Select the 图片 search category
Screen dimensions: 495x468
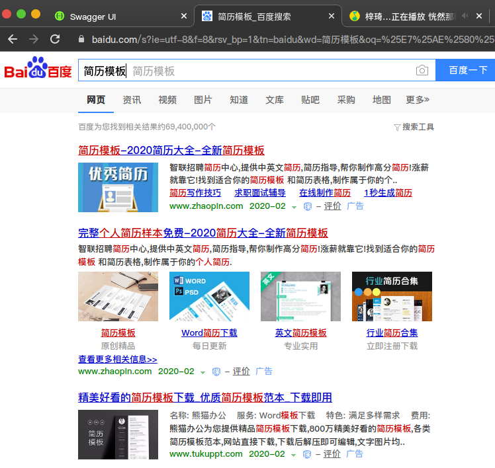pyautogui.click(x=203, y=100)
